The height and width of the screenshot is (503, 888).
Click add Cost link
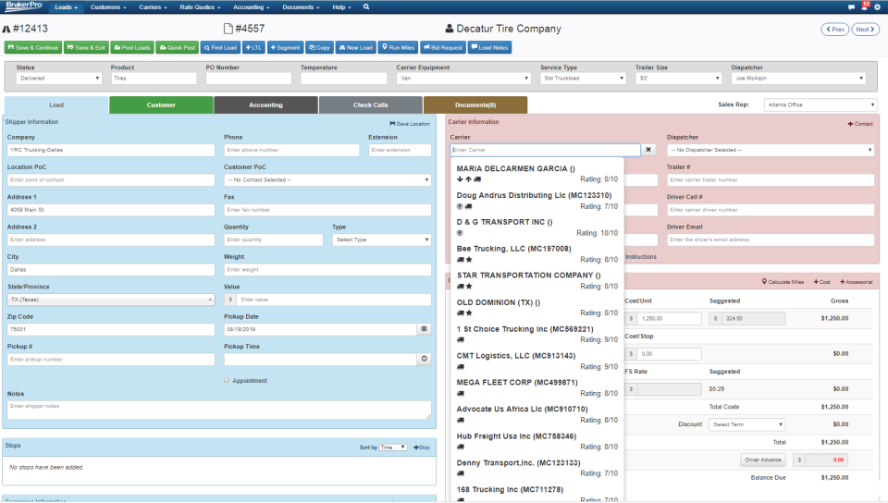(x=821, y=282)
